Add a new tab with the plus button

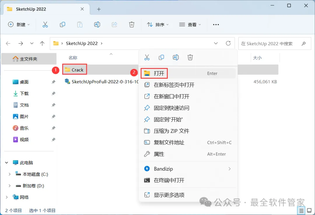tap(99, 9)
